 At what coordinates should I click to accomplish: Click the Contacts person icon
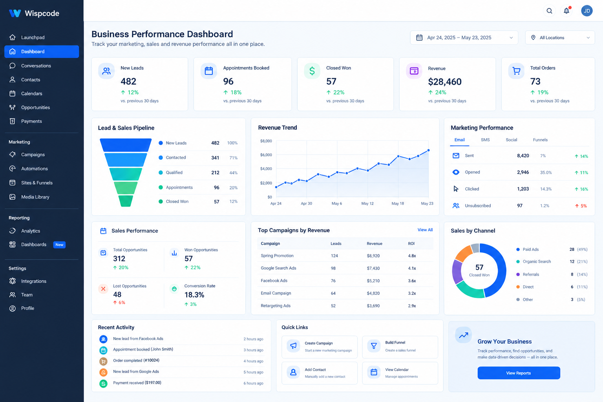pyautogui.click(x=13, y=80)
